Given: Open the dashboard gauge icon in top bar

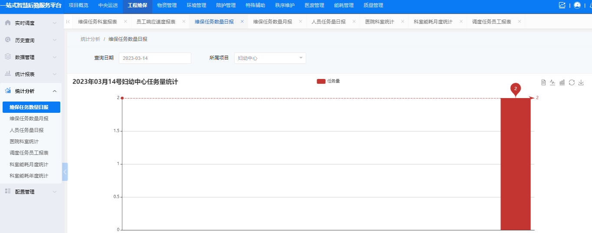Looking at the screenshot, I should 577,5.
